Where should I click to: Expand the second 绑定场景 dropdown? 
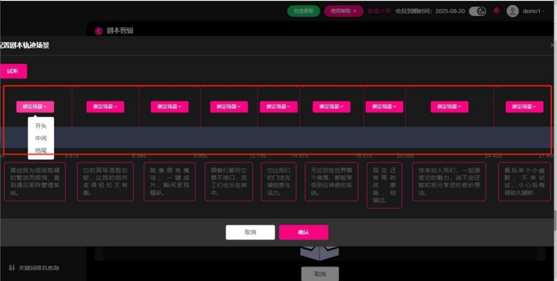(105, 106)
